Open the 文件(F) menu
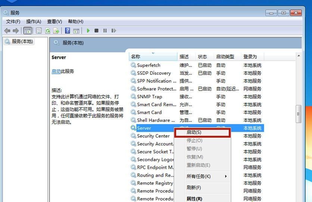The height and width of the screenshot is (202, 312). (13, 21)
